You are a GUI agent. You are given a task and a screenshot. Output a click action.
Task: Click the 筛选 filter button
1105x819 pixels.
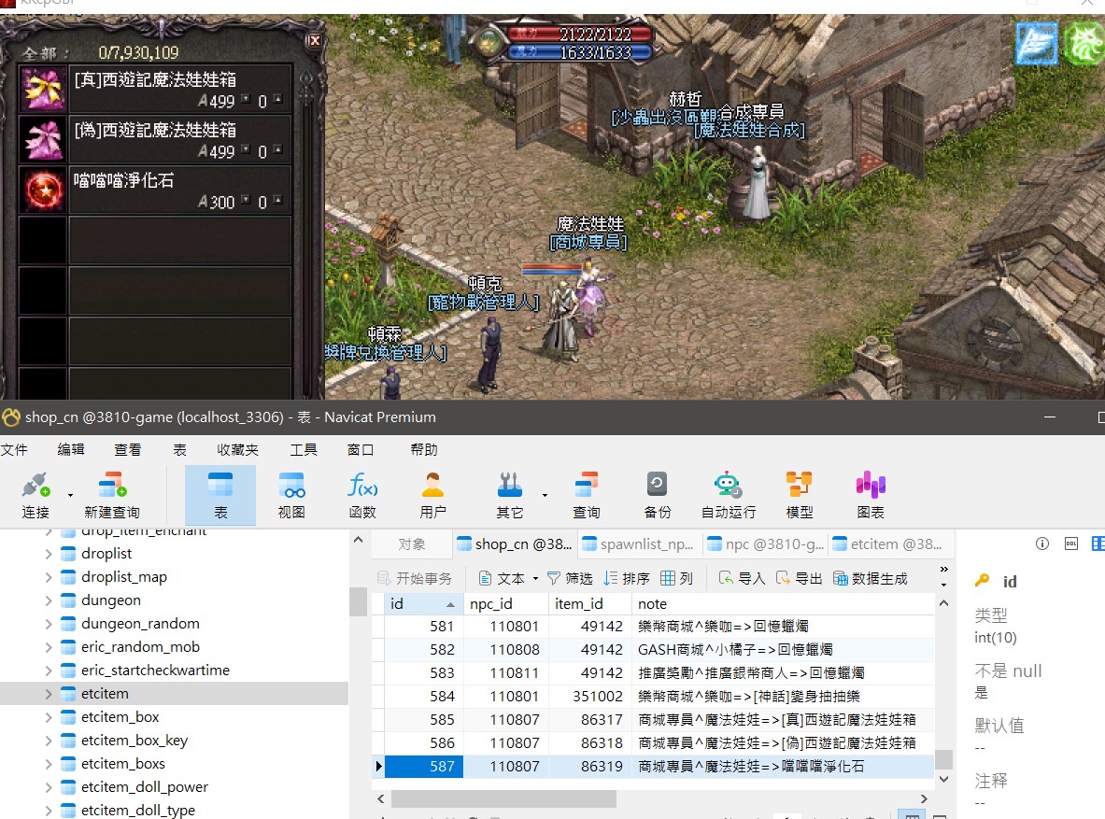click(570, 579)
